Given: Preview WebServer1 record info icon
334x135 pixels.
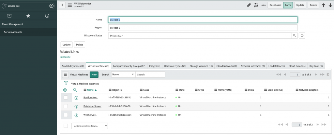Looking at the screenshot, I should (x=76, y=115).
